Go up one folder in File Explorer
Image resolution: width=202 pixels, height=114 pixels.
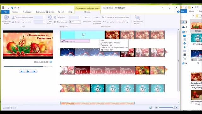193,16
